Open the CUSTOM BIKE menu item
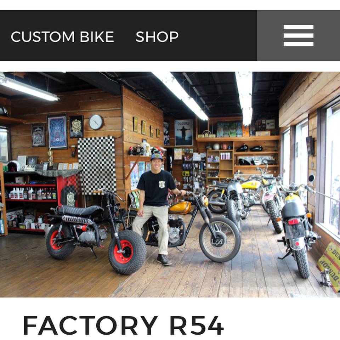This screenshot has height=340, width=340. pos(62,36)
